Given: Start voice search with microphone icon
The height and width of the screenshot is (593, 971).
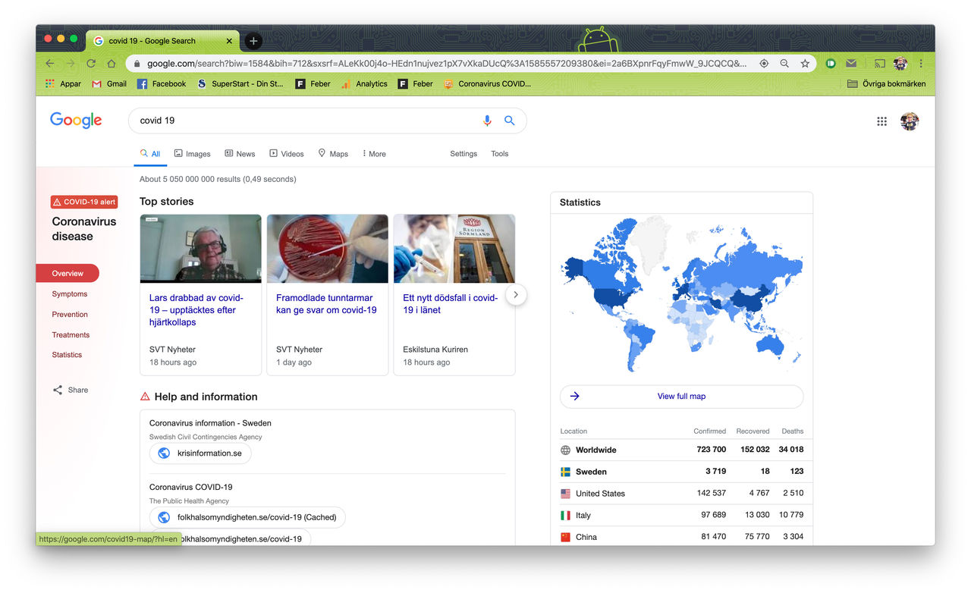Looking at the screenshot, I should [487, 121].
